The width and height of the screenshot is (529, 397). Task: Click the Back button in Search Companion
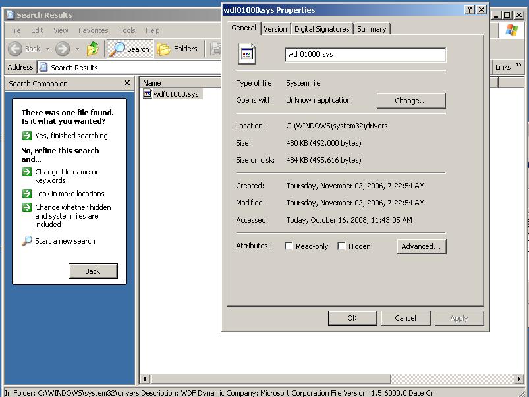pos(93,271)
